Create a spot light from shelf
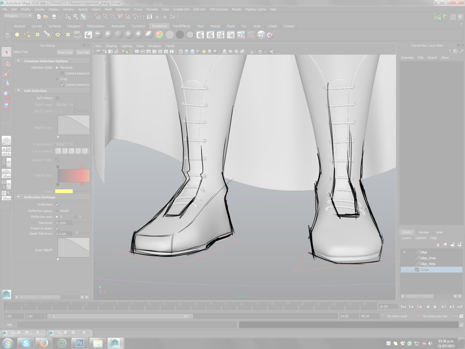The image size is (465, 349). 48,35
